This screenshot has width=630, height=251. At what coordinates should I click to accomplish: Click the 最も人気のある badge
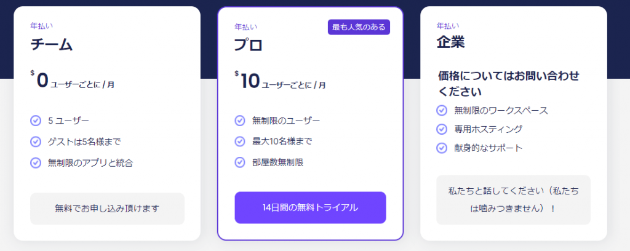[359, 27]
